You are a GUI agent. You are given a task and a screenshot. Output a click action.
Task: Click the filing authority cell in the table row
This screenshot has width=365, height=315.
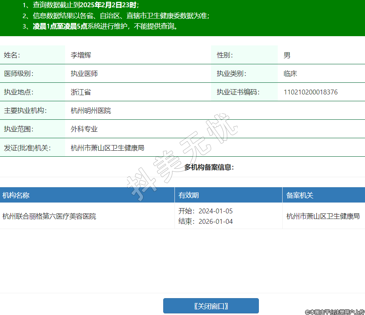pyautogui.click(x=323, y=216)
